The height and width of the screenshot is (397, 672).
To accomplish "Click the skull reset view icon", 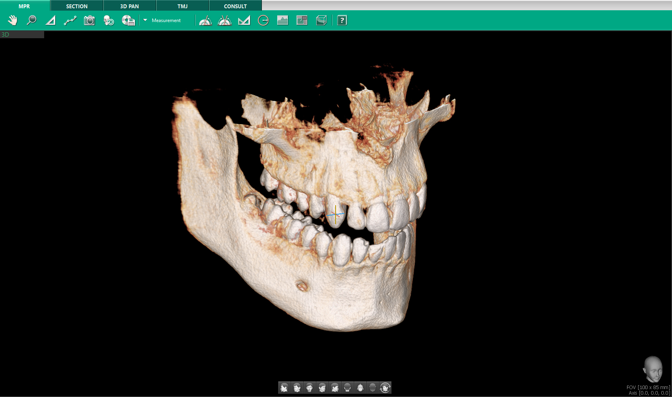I will (108, 20).
